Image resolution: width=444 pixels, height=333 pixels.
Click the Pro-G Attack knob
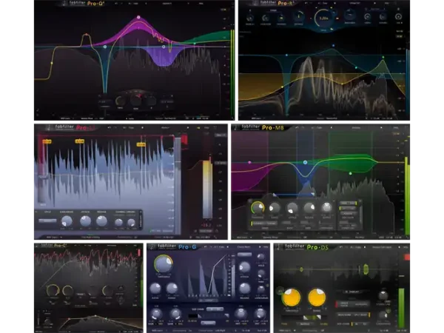pos(245,267)
